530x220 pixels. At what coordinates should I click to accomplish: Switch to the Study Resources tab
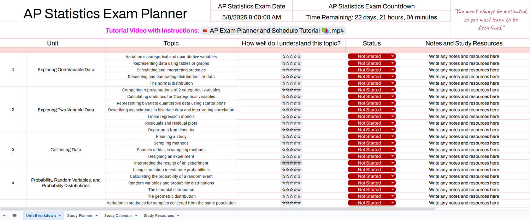[159, 215]
